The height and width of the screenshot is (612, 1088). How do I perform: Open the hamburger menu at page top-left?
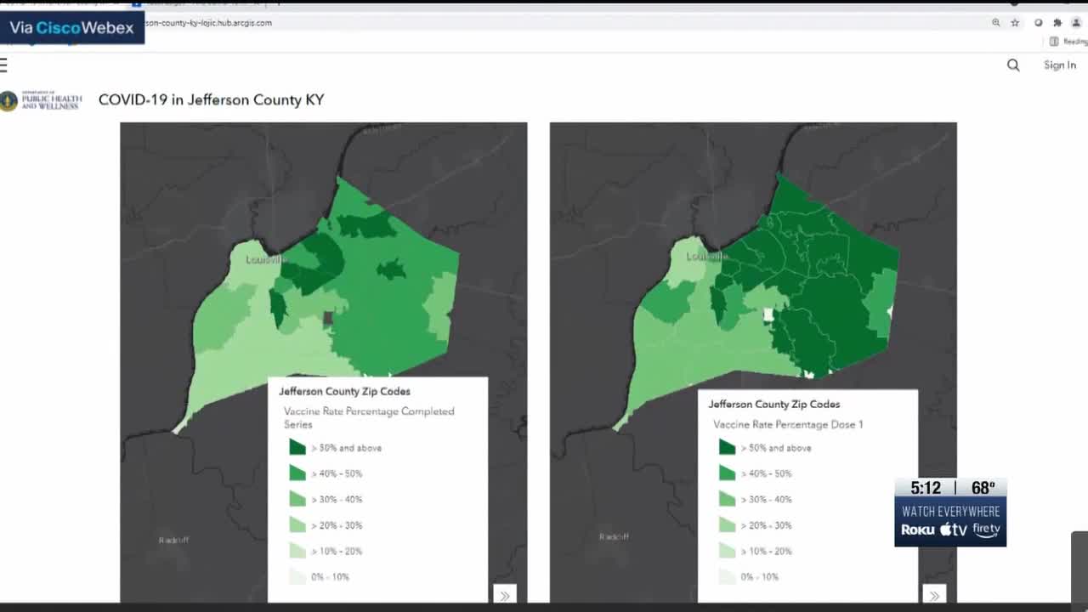click(3, 65)
